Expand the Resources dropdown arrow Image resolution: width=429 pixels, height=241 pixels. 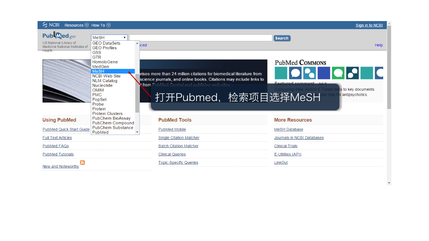[87, 25]
